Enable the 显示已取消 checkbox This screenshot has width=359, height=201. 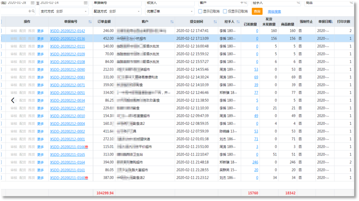click(x=199, y=11)
